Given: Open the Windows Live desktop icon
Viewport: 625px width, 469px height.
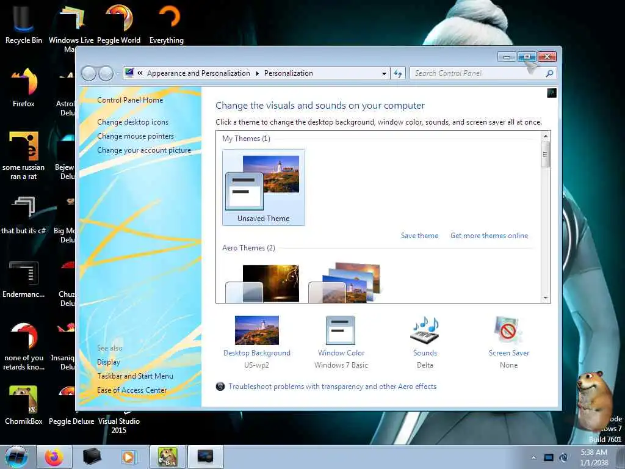Looking at the screenshot, I should point(71,26).
